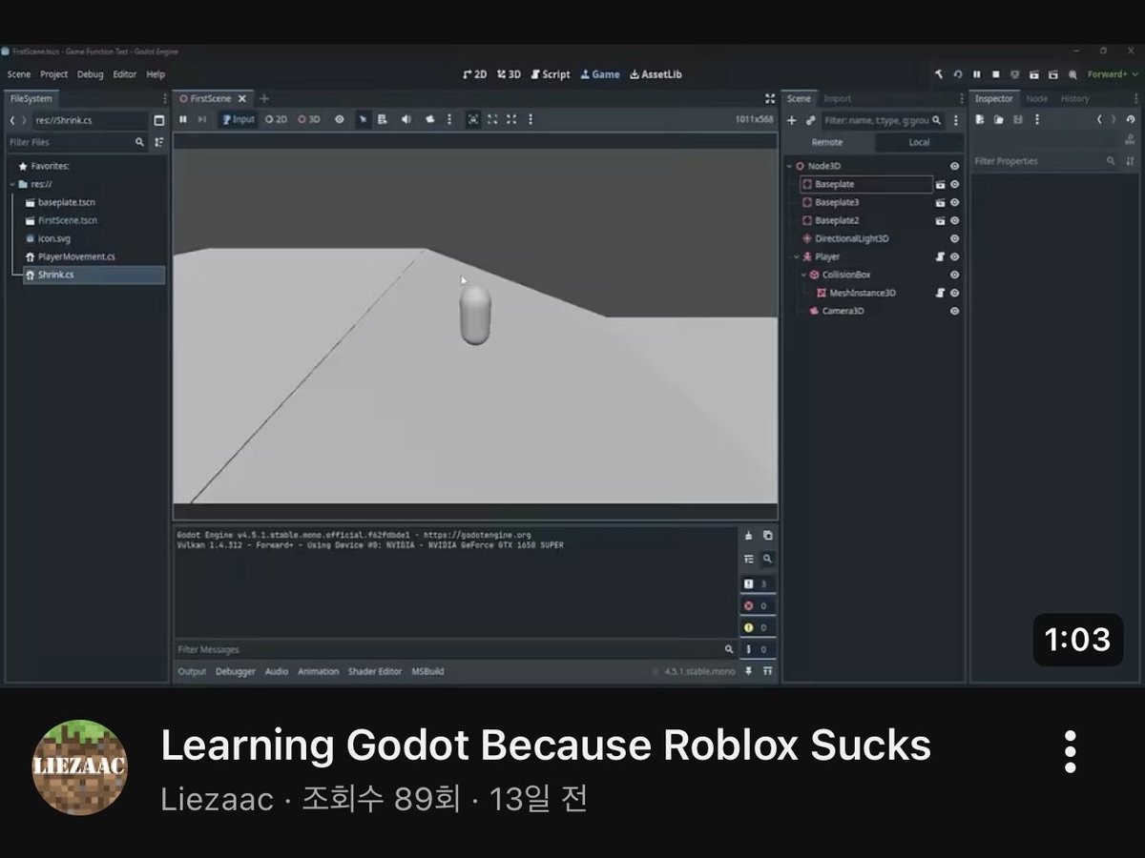Click the add node plus icon
Image resolution: width=1145 pixels, height=858 pixels.
click(791, 120)
